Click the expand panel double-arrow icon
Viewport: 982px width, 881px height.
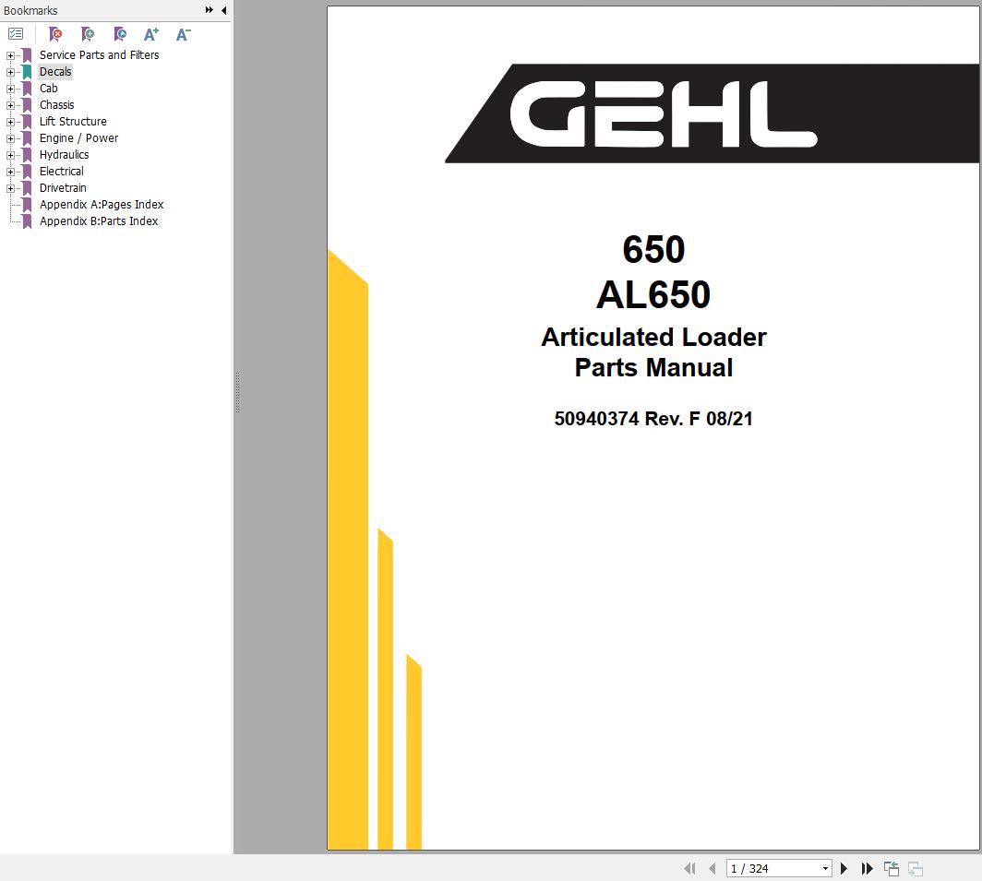coord(210,10)
